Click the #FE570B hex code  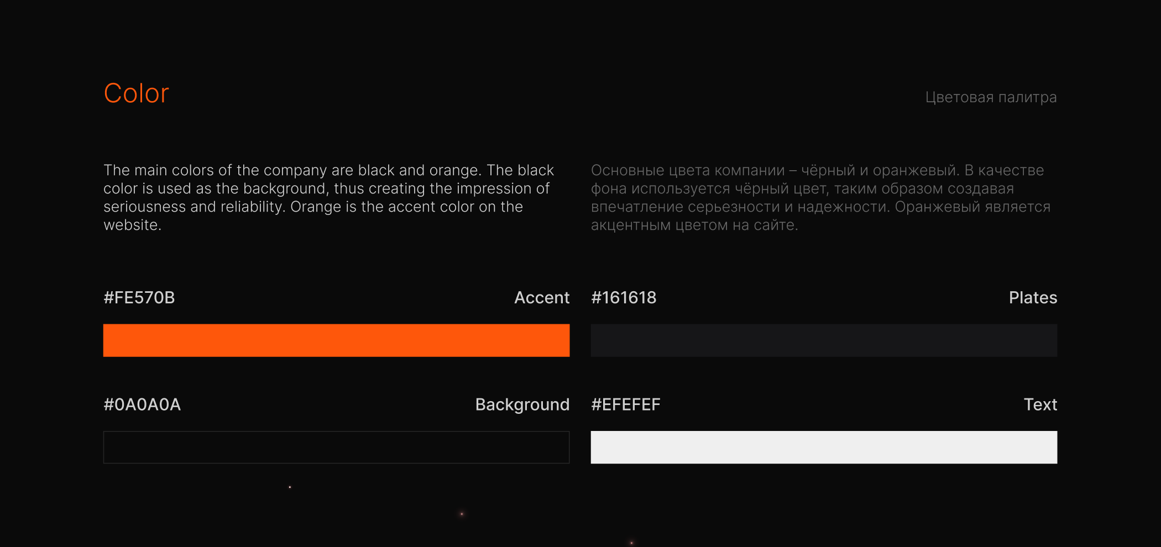pyautogui.click(x=139, y=298)
